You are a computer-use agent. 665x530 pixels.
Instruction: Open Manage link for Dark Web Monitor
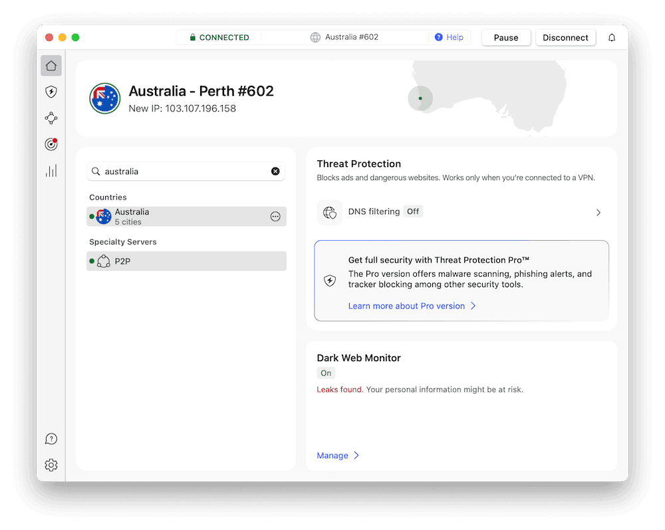(332, 456)
